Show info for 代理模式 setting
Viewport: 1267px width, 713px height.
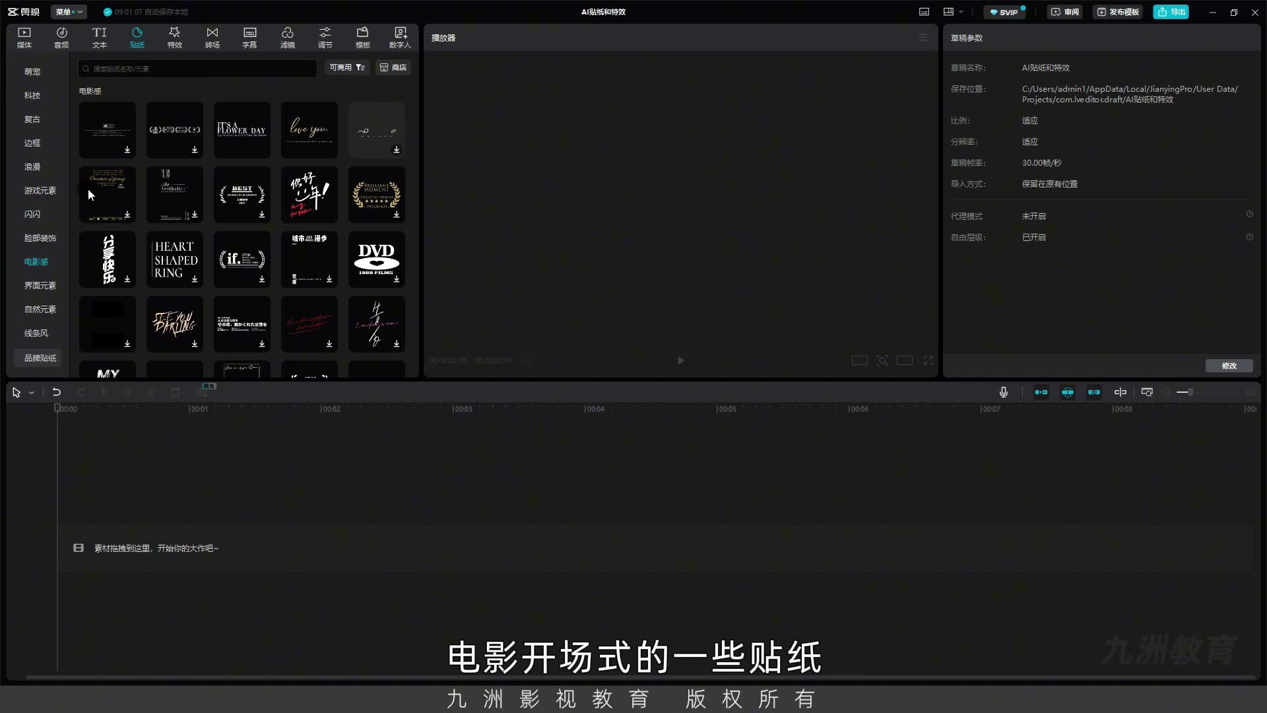click(x=1249, y=215)
